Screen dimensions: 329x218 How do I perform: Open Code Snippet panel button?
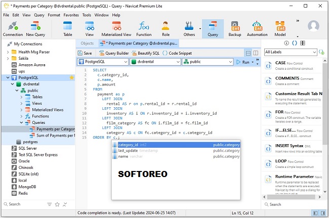pos(177,53)
